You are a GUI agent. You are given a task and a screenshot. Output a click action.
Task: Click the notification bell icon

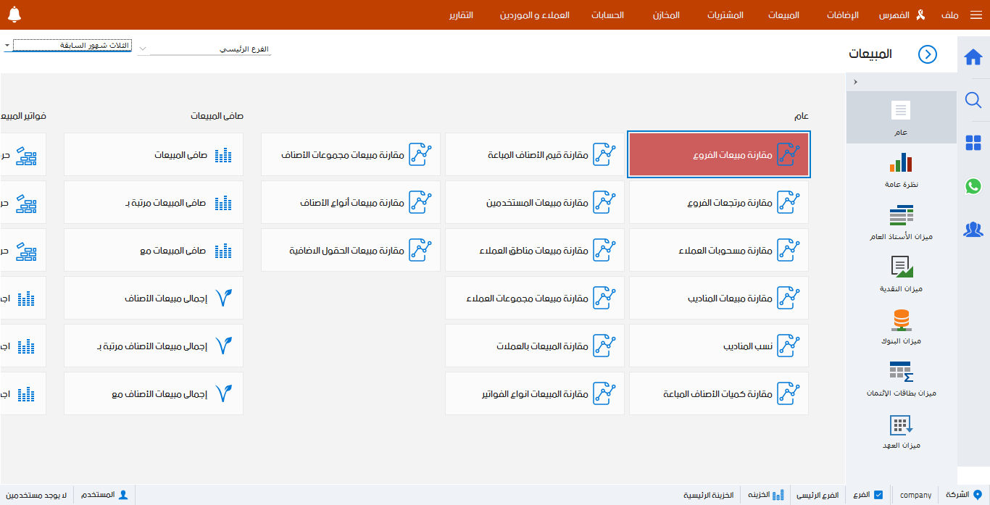pos(14,14)
